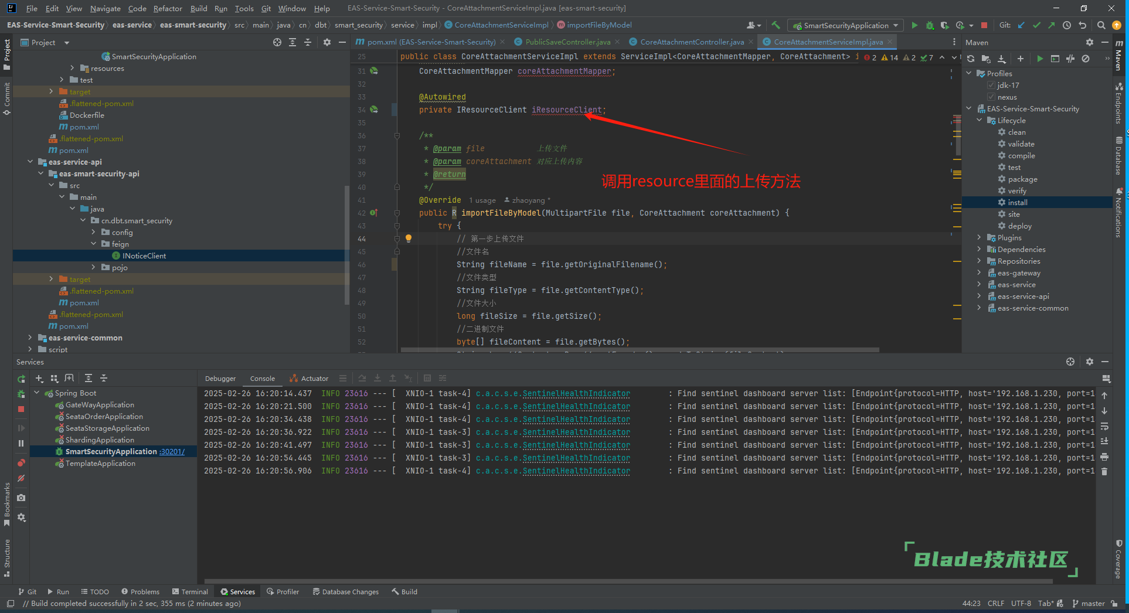The image size is (1129, 613).
Task: Click the Git commit checkmark icon
Action: (x=1037, y=25)
